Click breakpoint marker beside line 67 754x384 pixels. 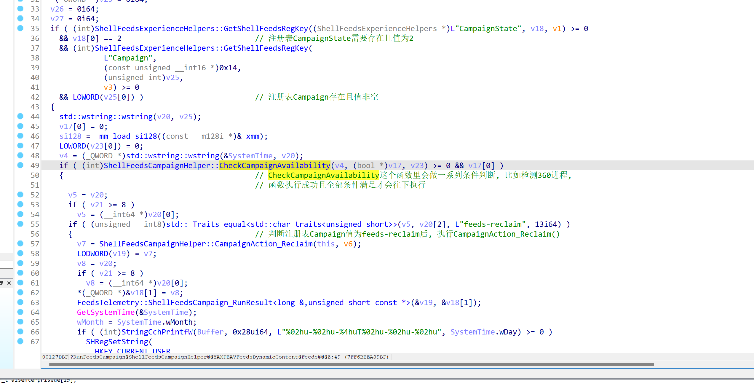click(x=20, y=341)
